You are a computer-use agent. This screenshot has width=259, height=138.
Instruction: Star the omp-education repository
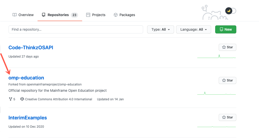(x=228, y=80)
